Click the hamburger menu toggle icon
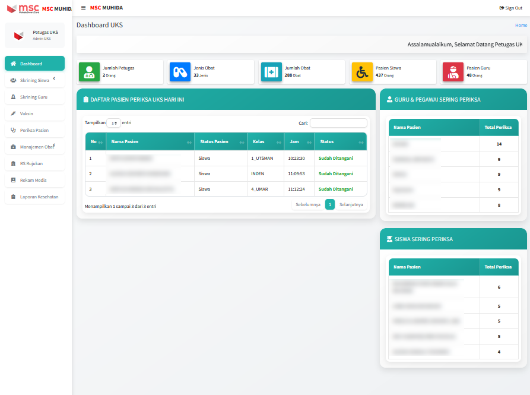The image size is (530, 395). point(83,8)
